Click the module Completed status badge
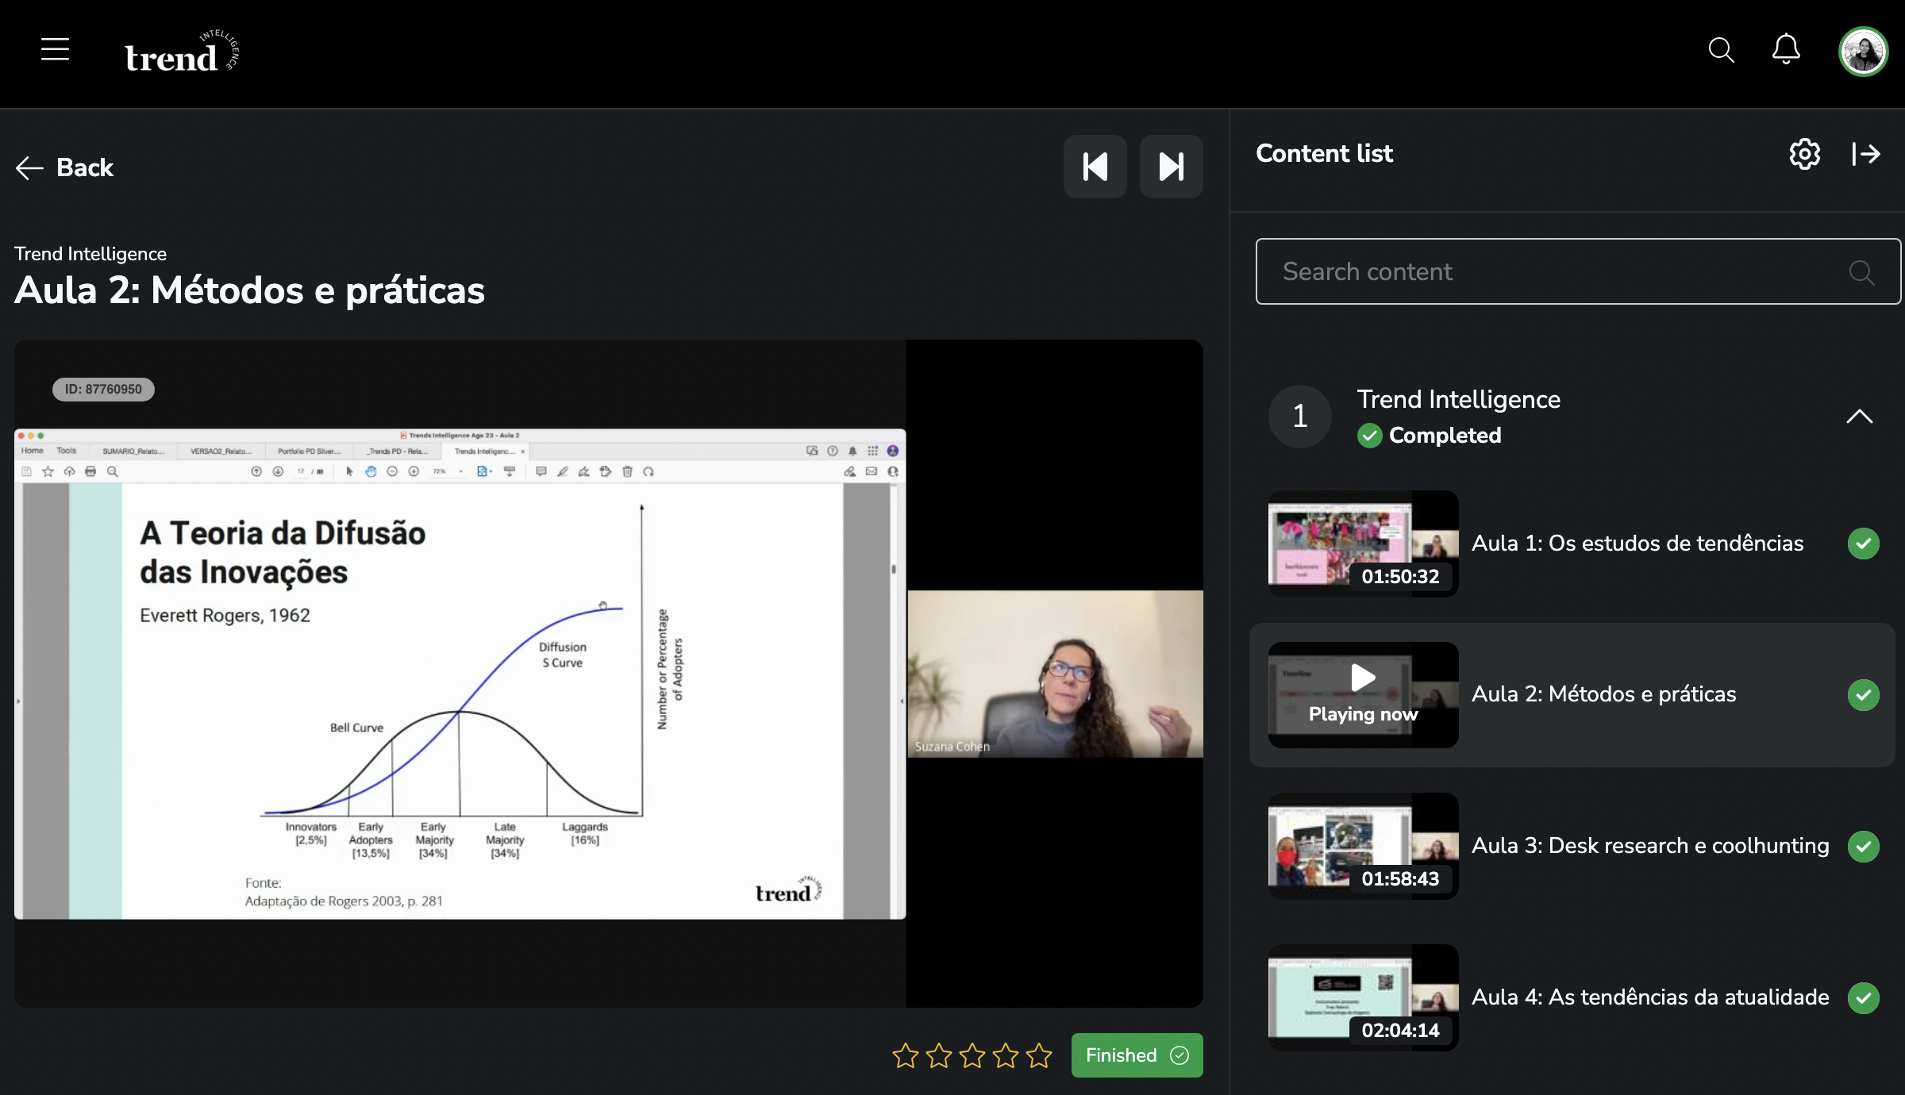Screen dimensions: 1905x1095 pyautogui.click(x=1429, y=436)
